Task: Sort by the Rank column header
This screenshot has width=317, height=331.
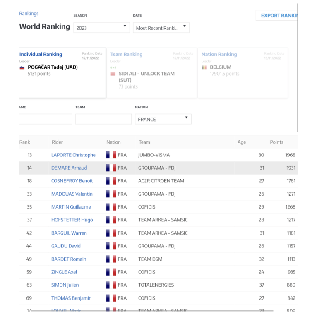Action: [x=25, y=142]
